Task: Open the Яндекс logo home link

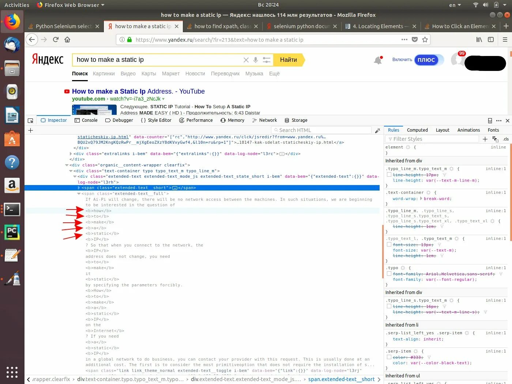Action: click(48, 60)
